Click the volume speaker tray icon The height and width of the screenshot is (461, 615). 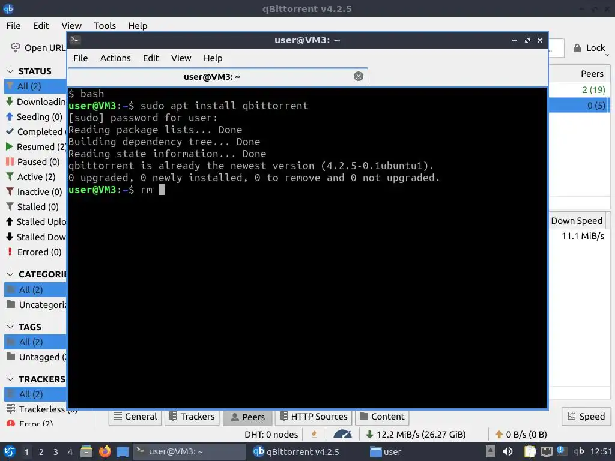tap(507, 451)
